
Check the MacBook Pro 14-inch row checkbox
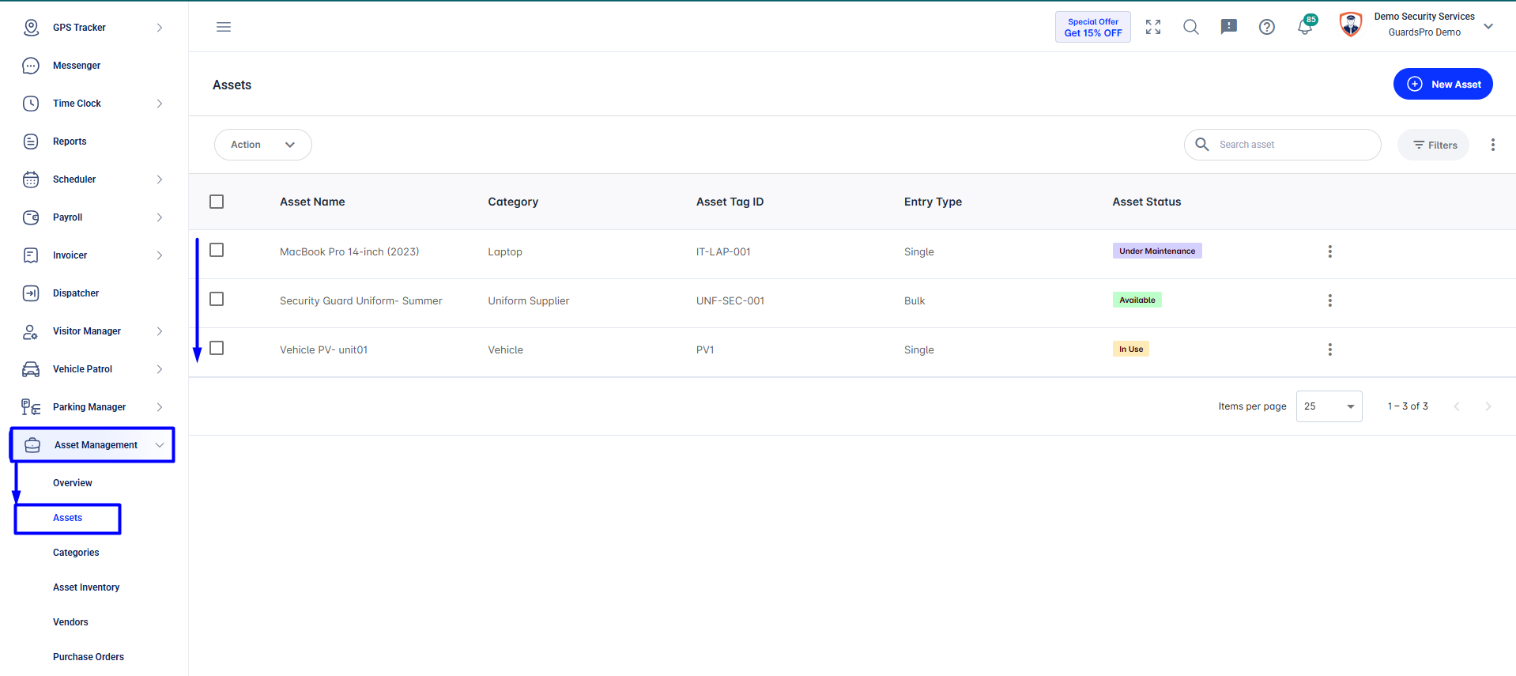click(217, 250)
